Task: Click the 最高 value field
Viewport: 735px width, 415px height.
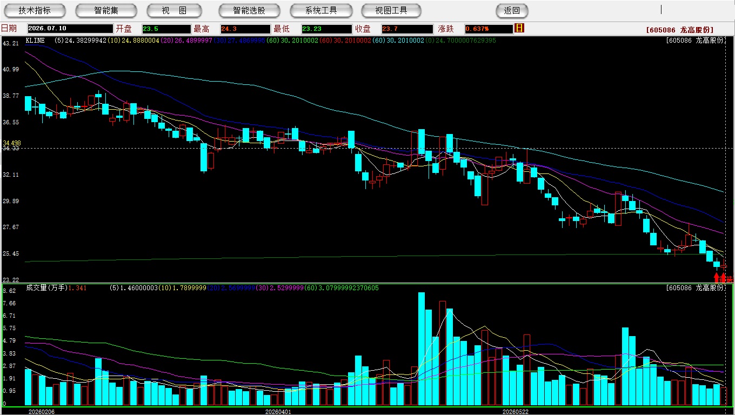Action: point(245,29)
